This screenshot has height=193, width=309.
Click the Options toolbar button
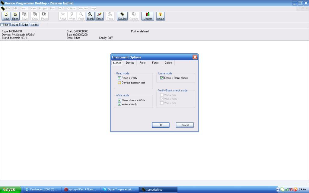tap(134, 16)
